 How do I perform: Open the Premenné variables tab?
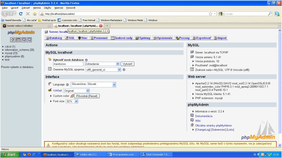pos(99,38)
